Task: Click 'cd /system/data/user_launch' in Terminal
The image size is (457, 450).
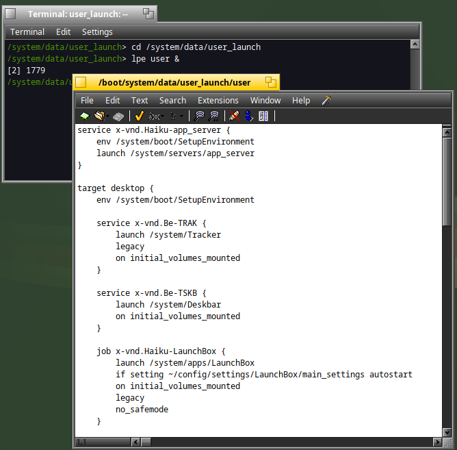Action: click(x=196, y=47)
